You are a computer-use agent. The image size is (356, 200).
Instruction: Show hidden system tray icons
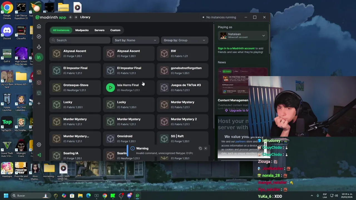click(x=311, y=196)
